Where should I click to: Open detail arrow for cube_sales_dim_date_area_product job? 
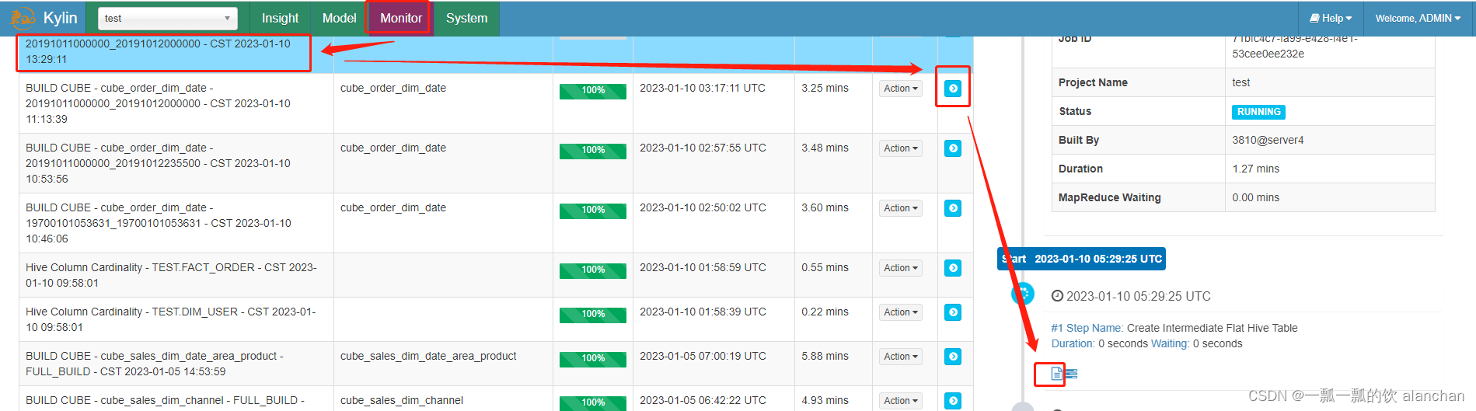tap(953, 357)
